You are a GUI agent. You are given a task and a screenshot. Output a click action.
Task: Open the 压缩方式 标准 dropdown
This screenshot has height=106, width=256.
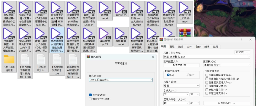[x=182, y=86]
